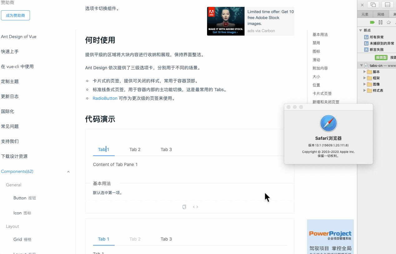Image resolution: width=396 pixels, height=254 pixels.
Task: Jump to 图标 anchor link
Action: pyautogui.click(x=316, y=51)
